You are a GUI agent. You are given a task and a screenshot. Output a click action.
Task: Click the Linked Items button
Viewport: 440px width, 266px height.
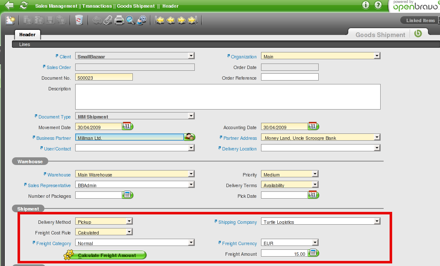[420, 20]
